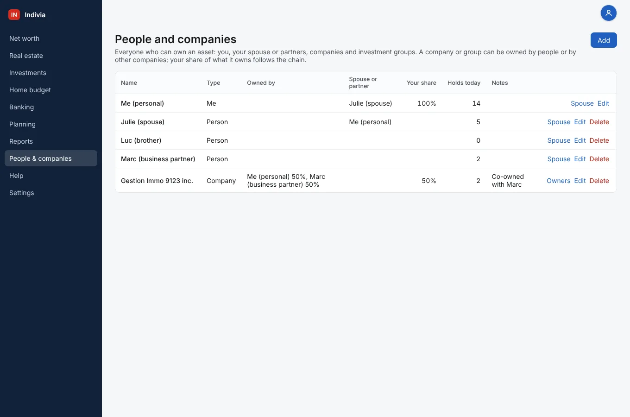The image size is (630, 417).
Task: Click the Company type cell
Action: tap(221, 181)
